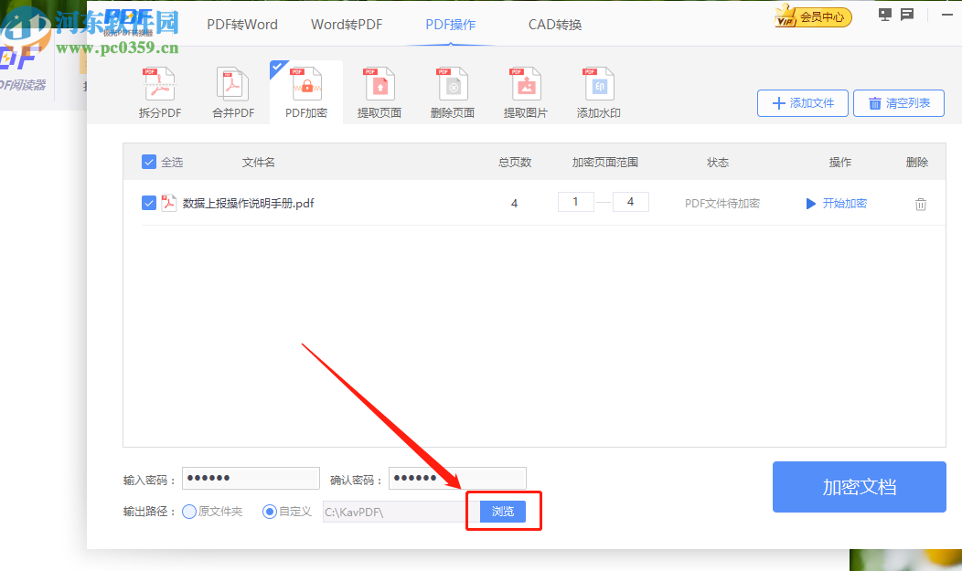
Task: Switch to the PDF转Word tab
Action: 241,25
